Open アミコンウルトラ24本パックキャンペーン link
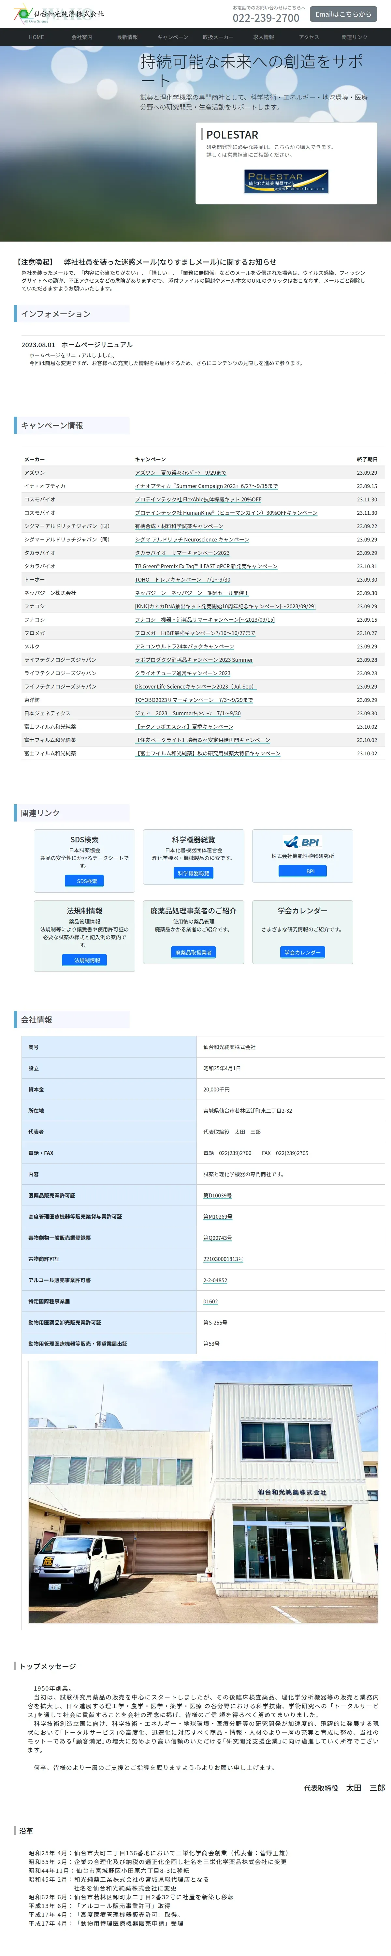 (x=184, y=646)
